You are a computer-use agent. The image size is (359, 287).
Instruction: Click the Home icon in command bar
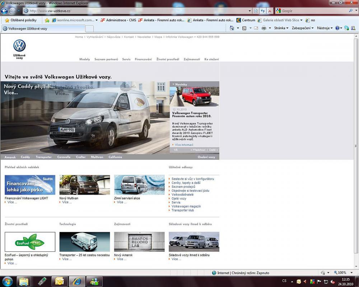[232, 28]
